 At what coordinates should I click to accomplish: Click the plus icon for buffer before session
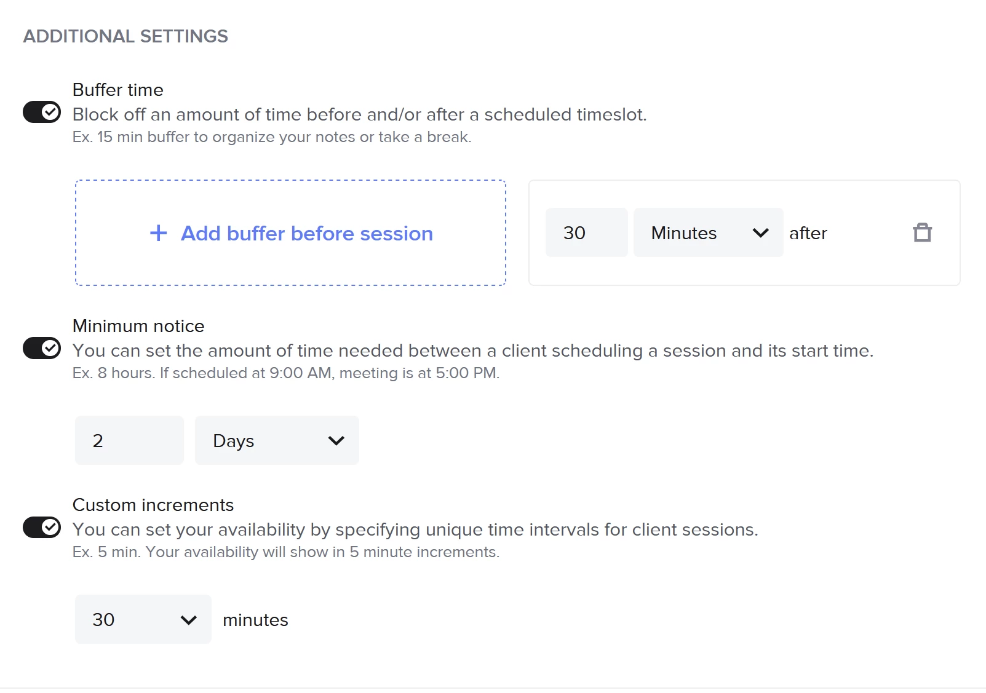159,233
